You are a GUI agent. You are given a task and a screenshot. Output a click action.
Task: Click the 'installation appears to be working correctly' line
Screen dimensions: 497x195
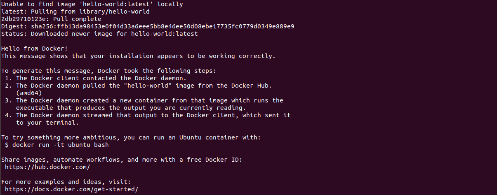138,56
